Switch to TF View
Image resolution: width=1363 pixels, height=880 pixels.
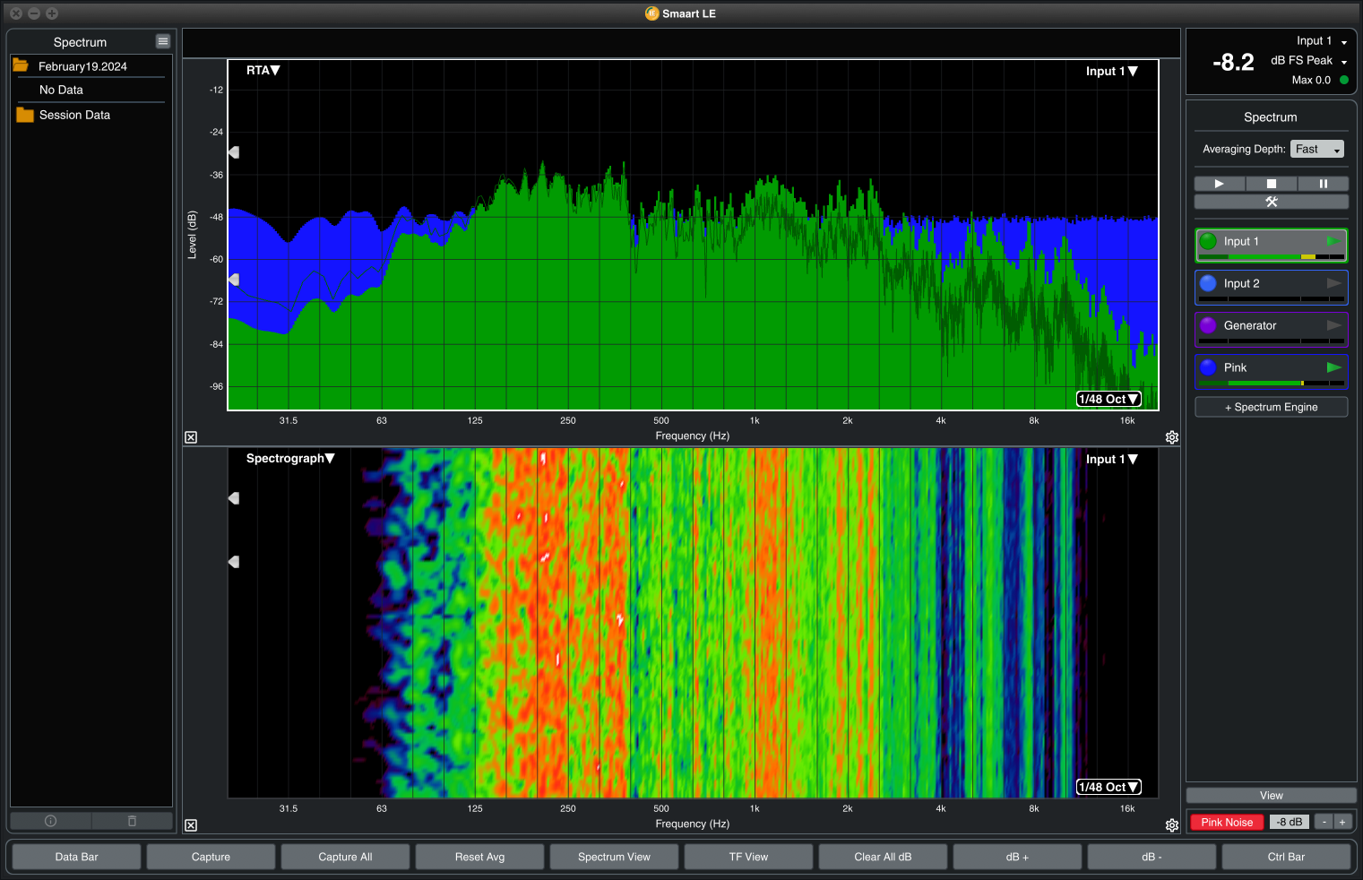click(748, 857)
